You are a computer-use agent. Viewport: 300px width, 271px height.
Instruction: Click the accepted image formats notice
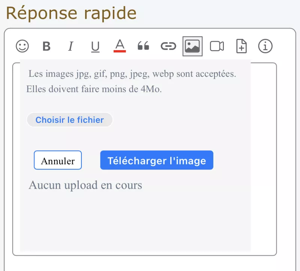[132, 74]
